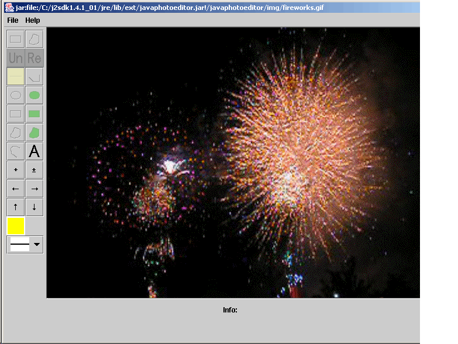458x344 pixels.
Task: Select the outlined ellipse tool
Action: tap(15, 95)
